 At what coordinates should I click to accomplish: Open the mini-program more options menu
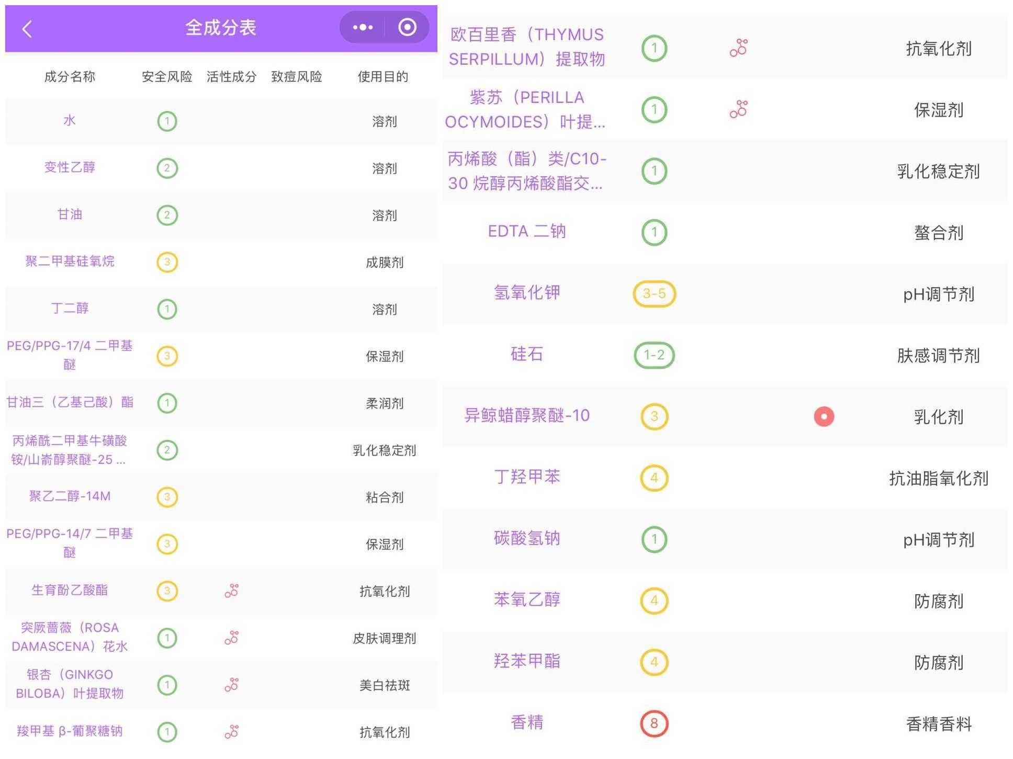(363, 27)
